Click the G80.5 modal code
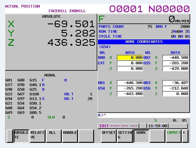 click(35, 113)
